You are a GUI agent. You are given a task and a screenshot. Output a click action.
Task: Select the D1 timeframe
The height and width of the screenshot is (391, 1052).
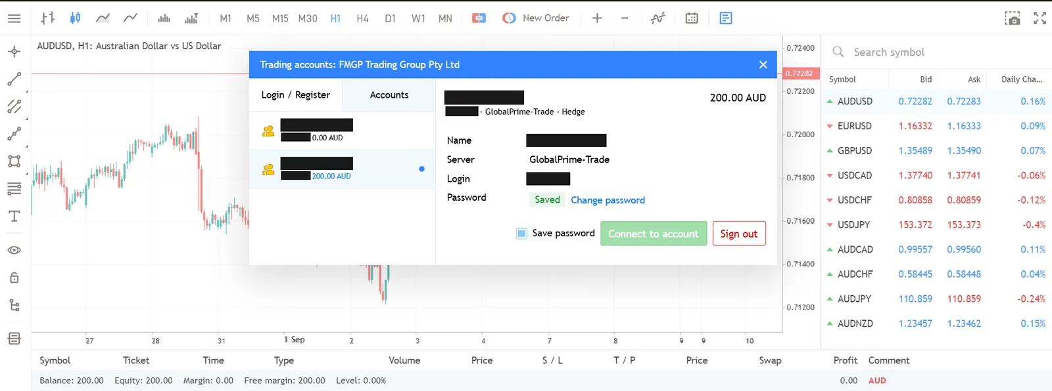tap(390, 18)
